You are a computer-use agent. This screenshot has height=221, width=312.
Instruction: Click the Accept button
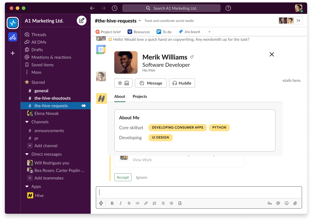tap(123, 177)
